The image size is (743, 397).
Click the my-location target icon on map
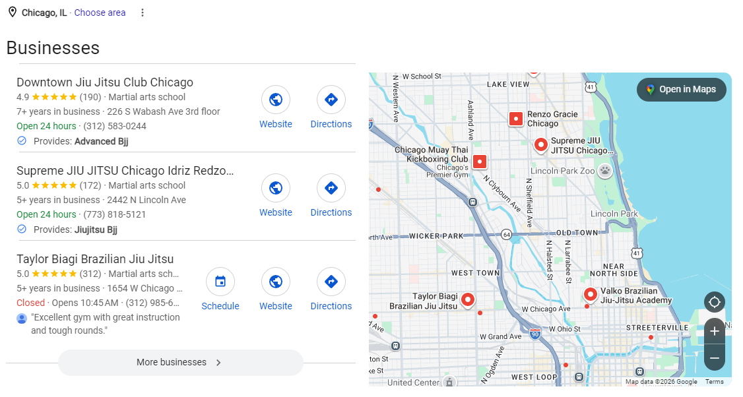pyautogui.click(x=715, y=302)
